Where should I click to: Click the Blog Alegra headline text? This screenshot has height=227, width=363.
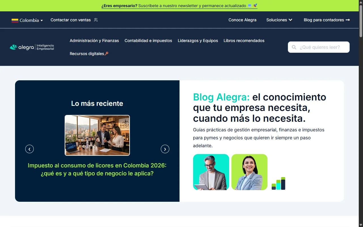pos(259,108)
